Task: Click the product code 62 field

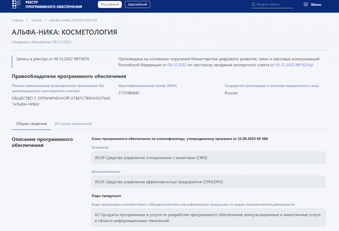Action: [209, 217]
